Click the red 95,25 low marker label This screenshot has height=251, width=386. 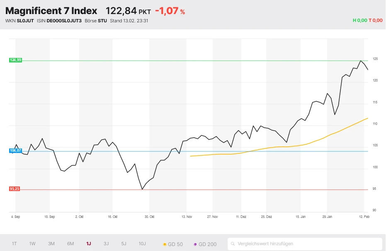coord(15,189)
